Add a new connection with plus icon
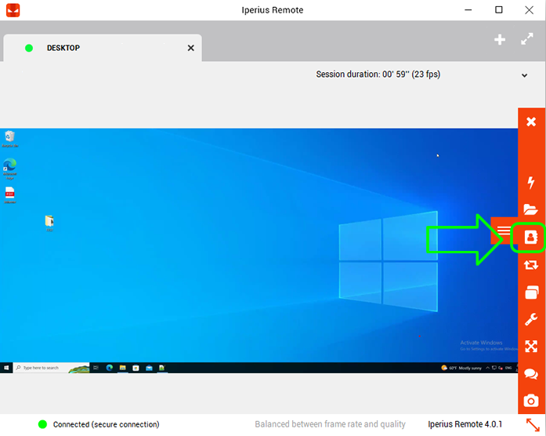This screenshot has height=436, width=546. (500, 39)
